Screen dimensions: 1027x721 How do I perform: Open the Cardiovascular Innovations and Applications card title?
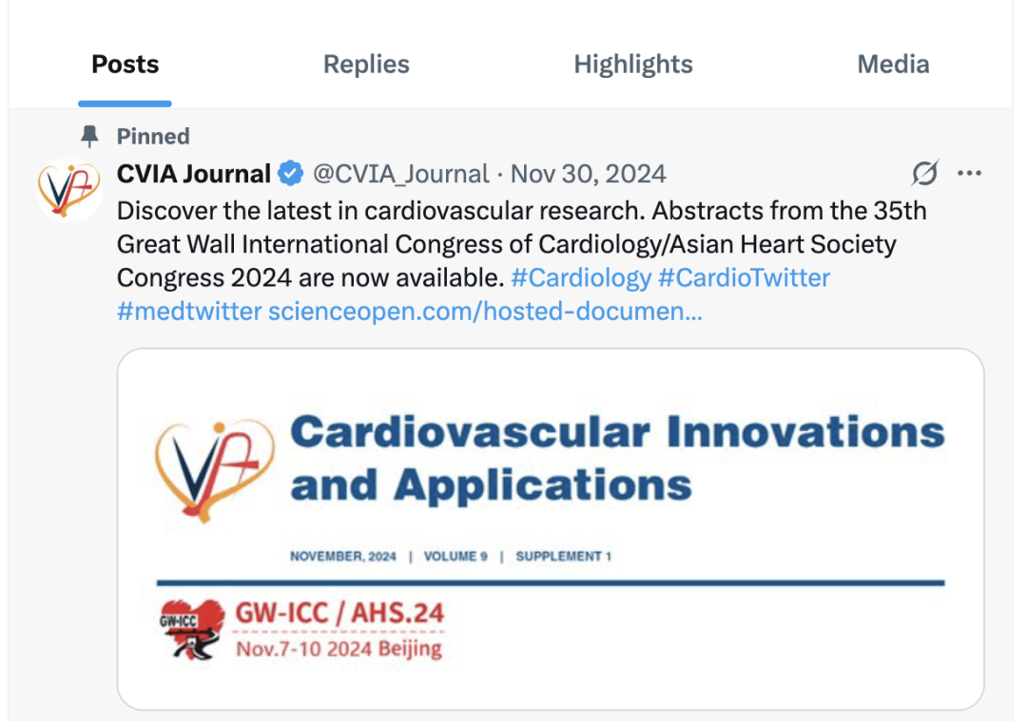click(x=616, y=457)
